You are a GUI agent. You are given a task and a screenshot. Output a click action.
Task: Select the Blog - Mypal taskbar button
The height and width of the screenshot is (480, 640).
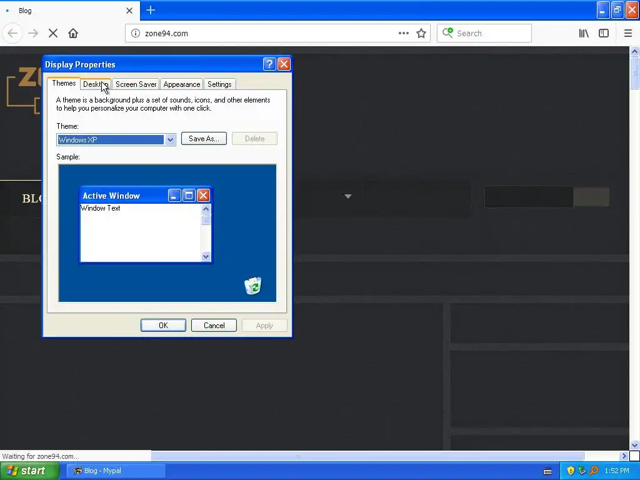point(116,471)
